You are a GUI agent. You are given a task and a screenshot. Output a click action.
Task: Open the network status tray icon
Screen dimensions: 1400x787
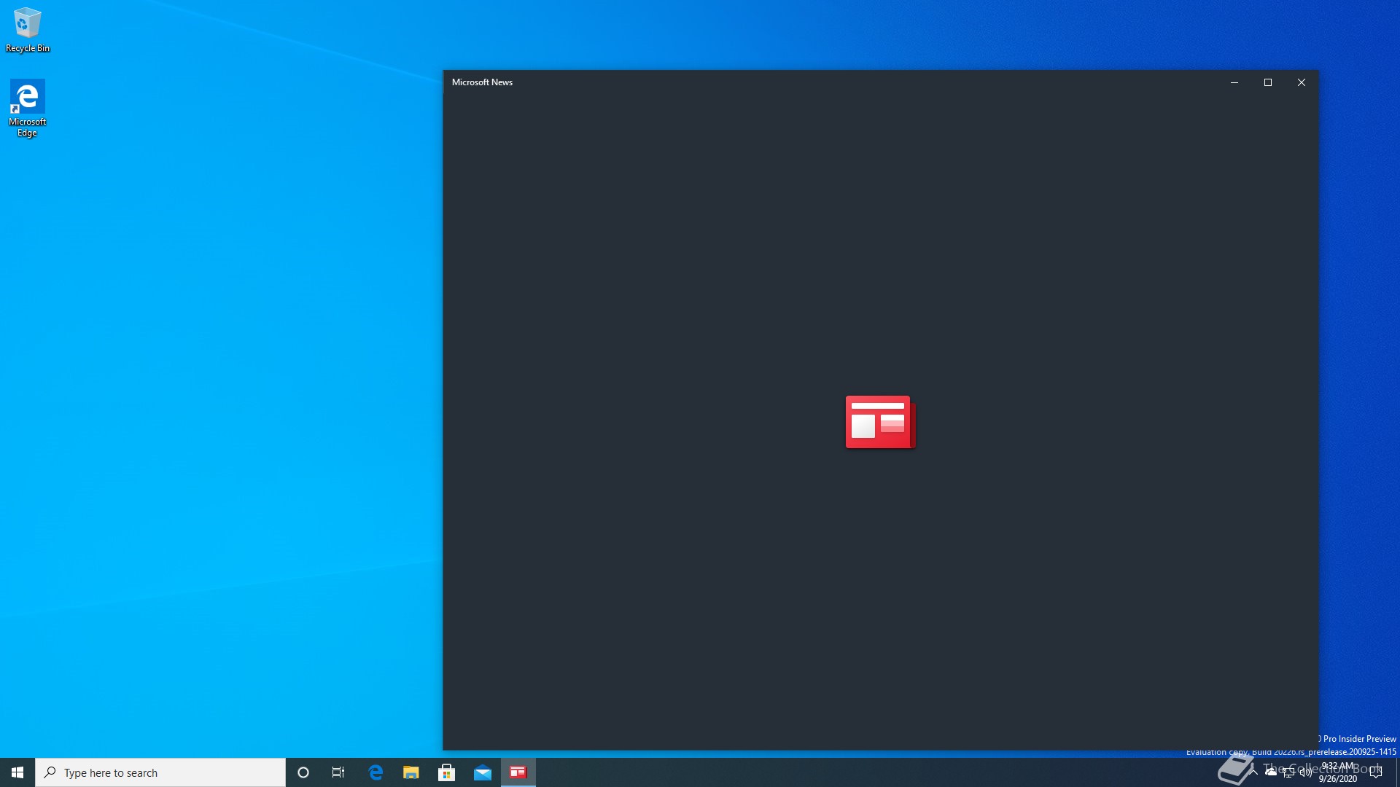(1288, 772)
